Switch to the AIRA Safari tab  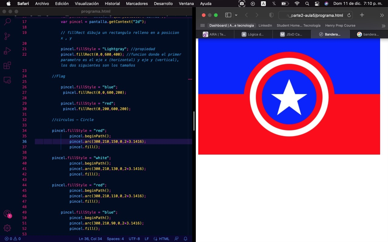(215, 34)
